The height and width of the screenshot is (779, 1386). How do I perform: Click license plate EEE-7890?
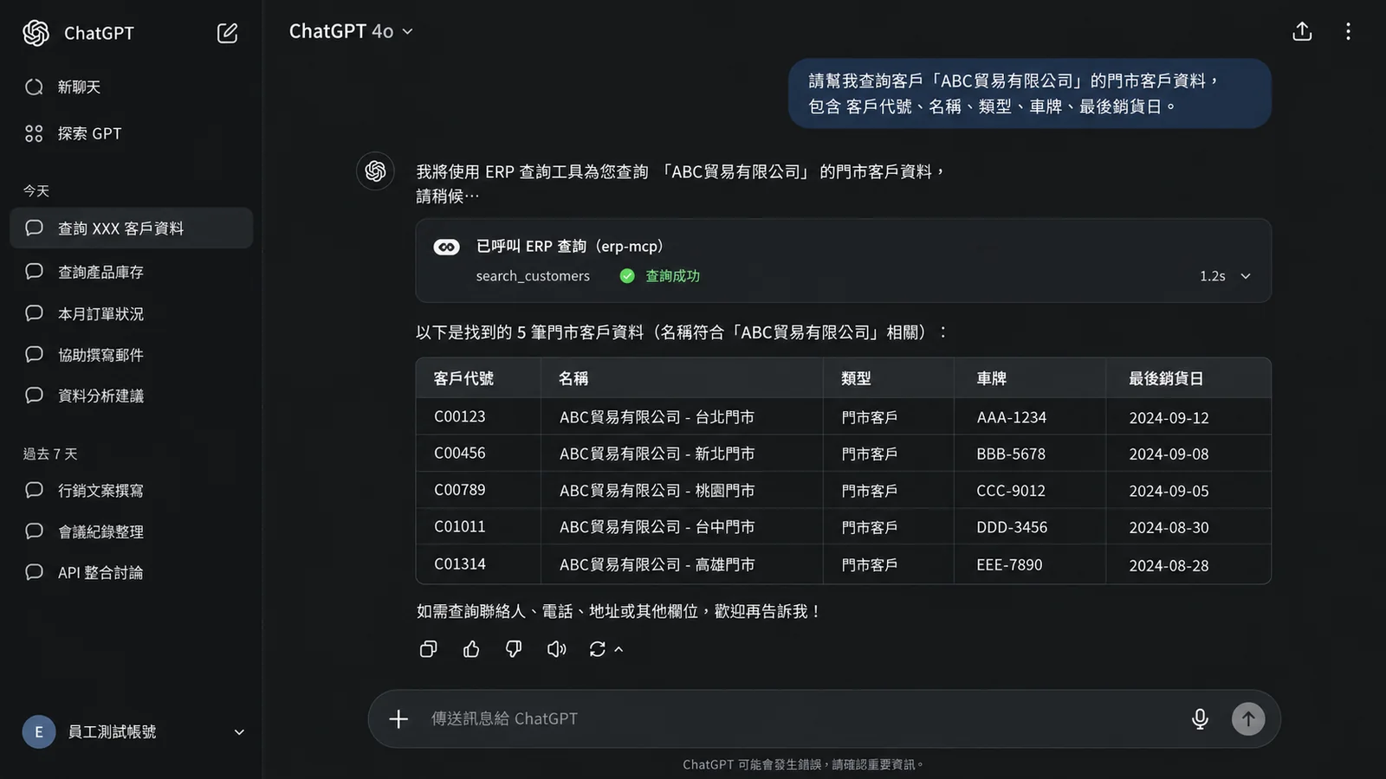(x=1009, y=564)
